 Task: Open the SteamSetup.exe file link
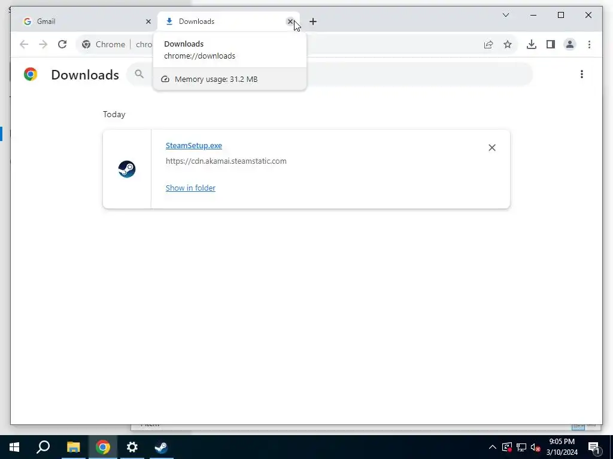coord(194,146)
